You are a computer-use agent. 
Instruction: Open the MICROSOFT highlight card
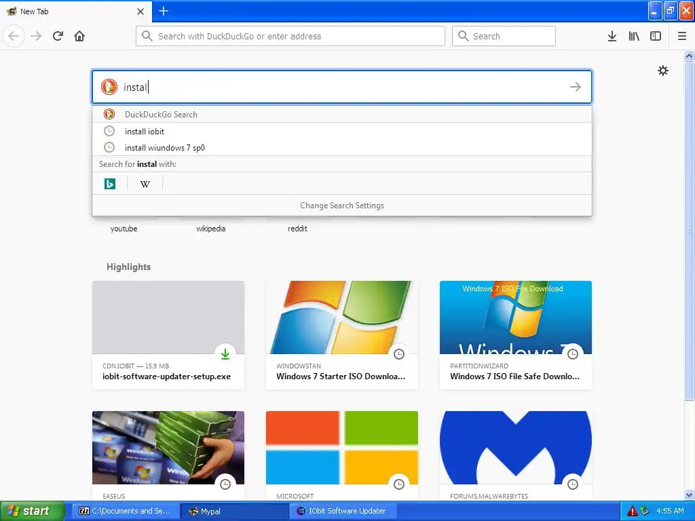[342, 456]
